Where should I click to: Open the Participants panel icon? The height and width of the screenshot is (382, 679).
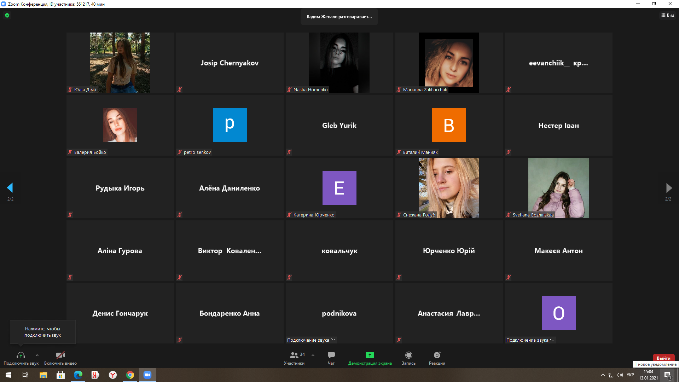(x=294, y=355)
